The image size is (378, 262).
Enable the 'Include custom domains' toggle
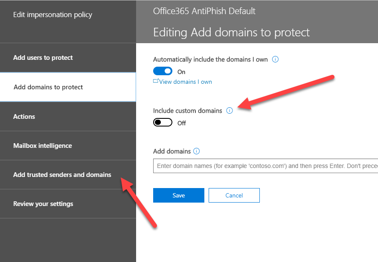point(163,123)
